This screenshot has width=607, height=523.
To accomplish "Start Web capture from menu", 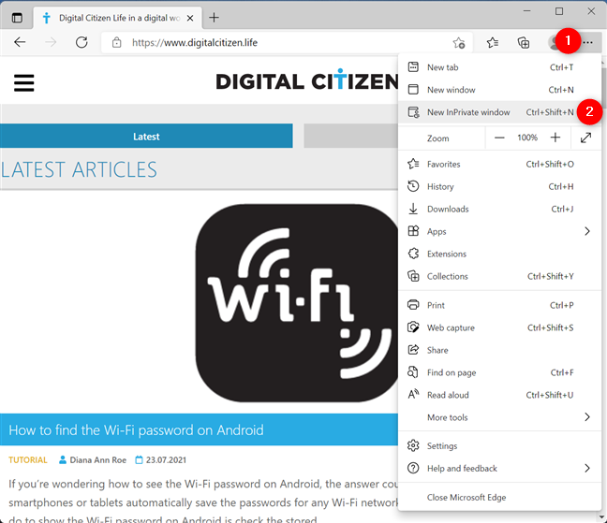I will (x=499, y=327).
